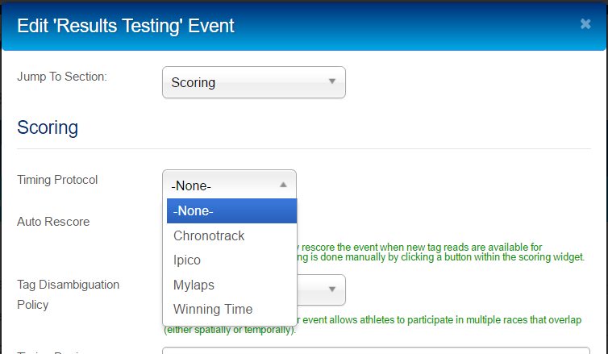Click the Auto Rescore label
The height and width of the screenshot is (354, 608).
[53, 222]
